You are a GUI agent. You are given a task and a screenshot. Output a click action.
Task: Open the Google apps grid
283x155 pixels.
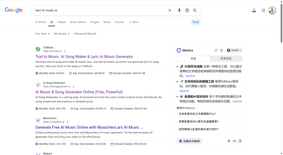coord(263,10)
